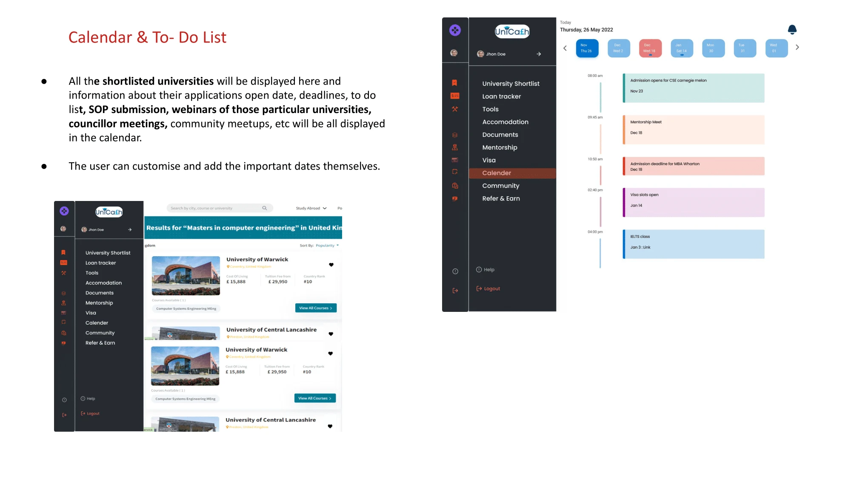Click Logout text in search results screen menu
851x478 pixels.
coord(93,414)
